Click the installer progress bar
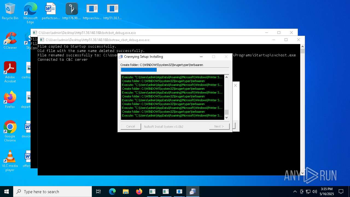 [175, 70]
